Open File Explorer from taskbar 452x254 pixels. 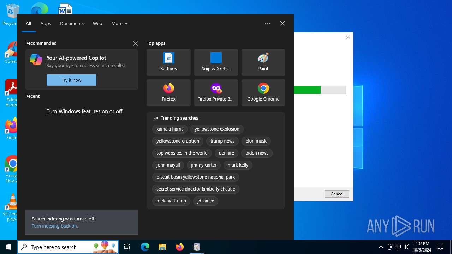162,247
